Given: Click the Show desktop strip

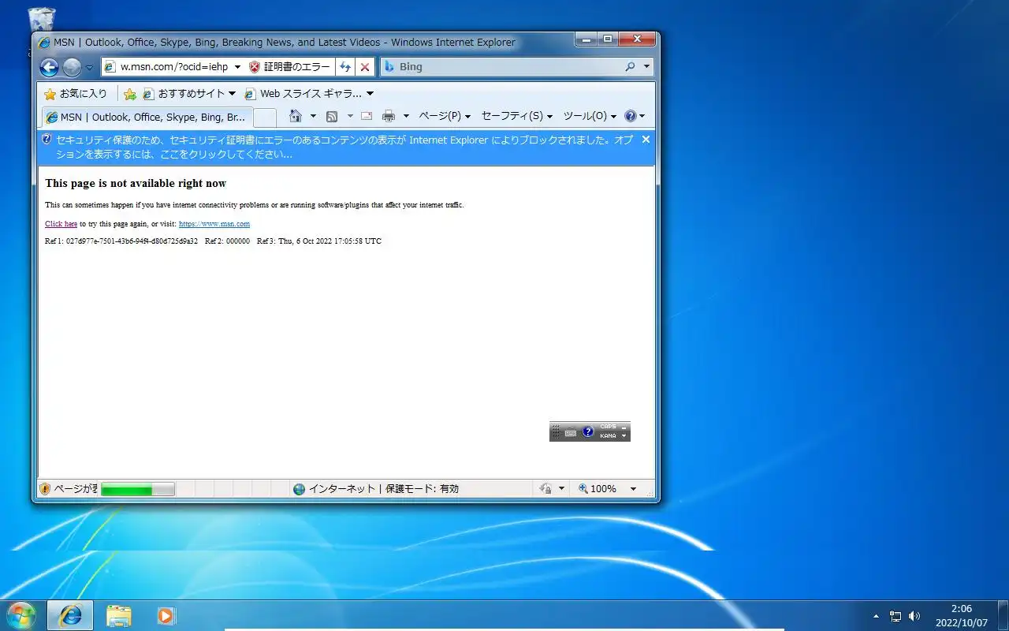Looking at the screenshot, I should (1003, 615).
